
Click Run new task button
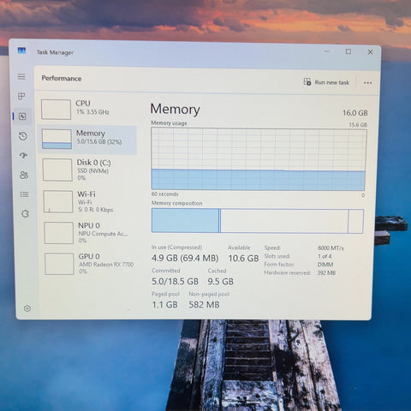pyautogui.click(x=326, y=82)
